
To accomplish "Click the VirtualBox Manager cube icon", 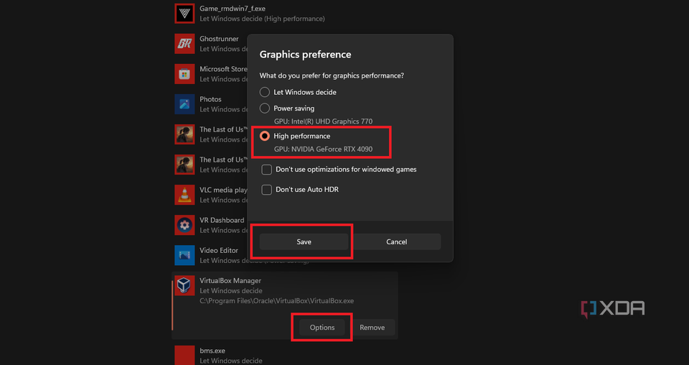I will 184,285.
